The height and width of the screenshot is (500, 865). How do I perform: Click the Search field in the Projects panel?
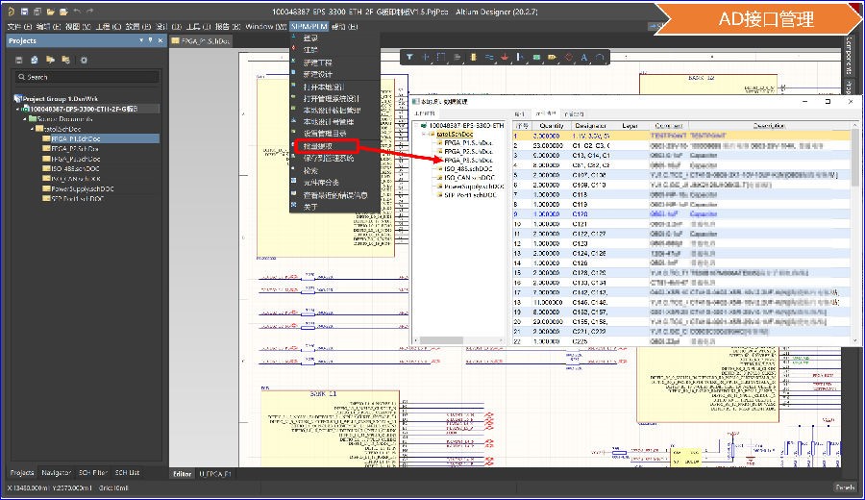click(86, 77)
